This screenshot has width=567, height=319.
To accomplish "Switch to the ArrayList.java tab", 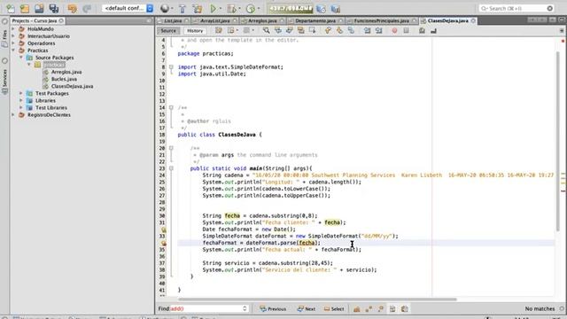I will (214, 21).
